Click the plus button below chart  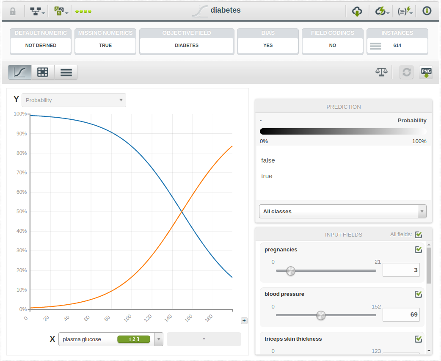[244, 321]
